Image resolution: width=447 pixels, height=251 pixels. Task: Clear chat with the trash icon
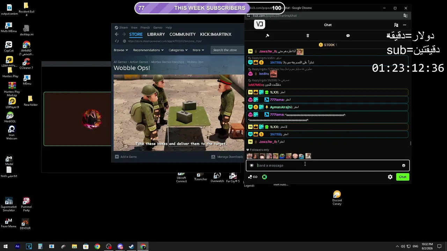tap(308, 36)
